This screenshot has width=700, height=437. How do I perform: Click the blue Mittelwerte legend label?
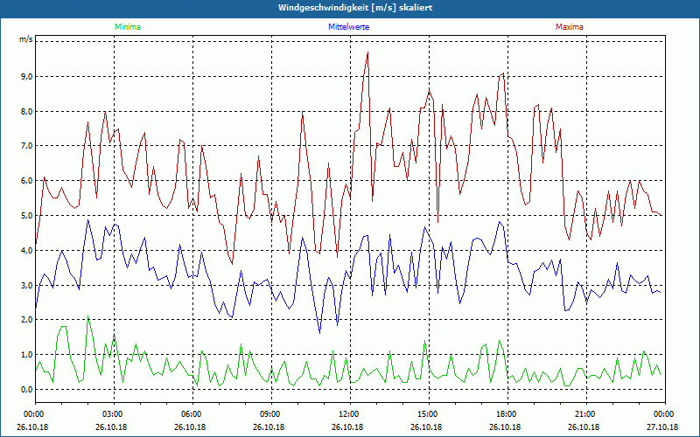tap(348, 27)
